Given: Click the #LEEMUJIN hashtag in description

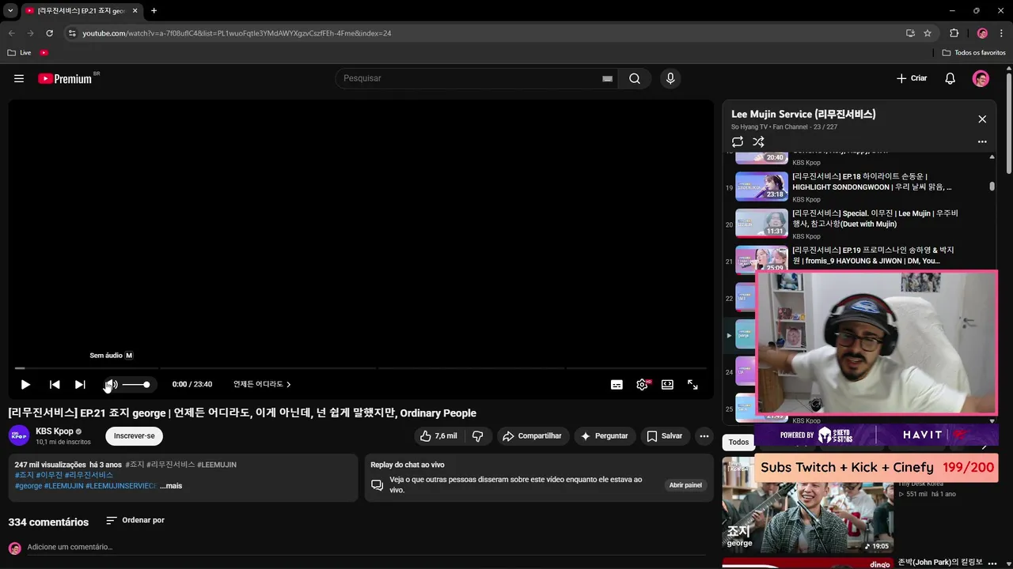Looking at the screenshot, I should point(217,465).
